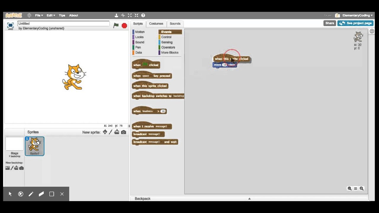Click See project page button
Screen dimensions: 379x213
355,23
